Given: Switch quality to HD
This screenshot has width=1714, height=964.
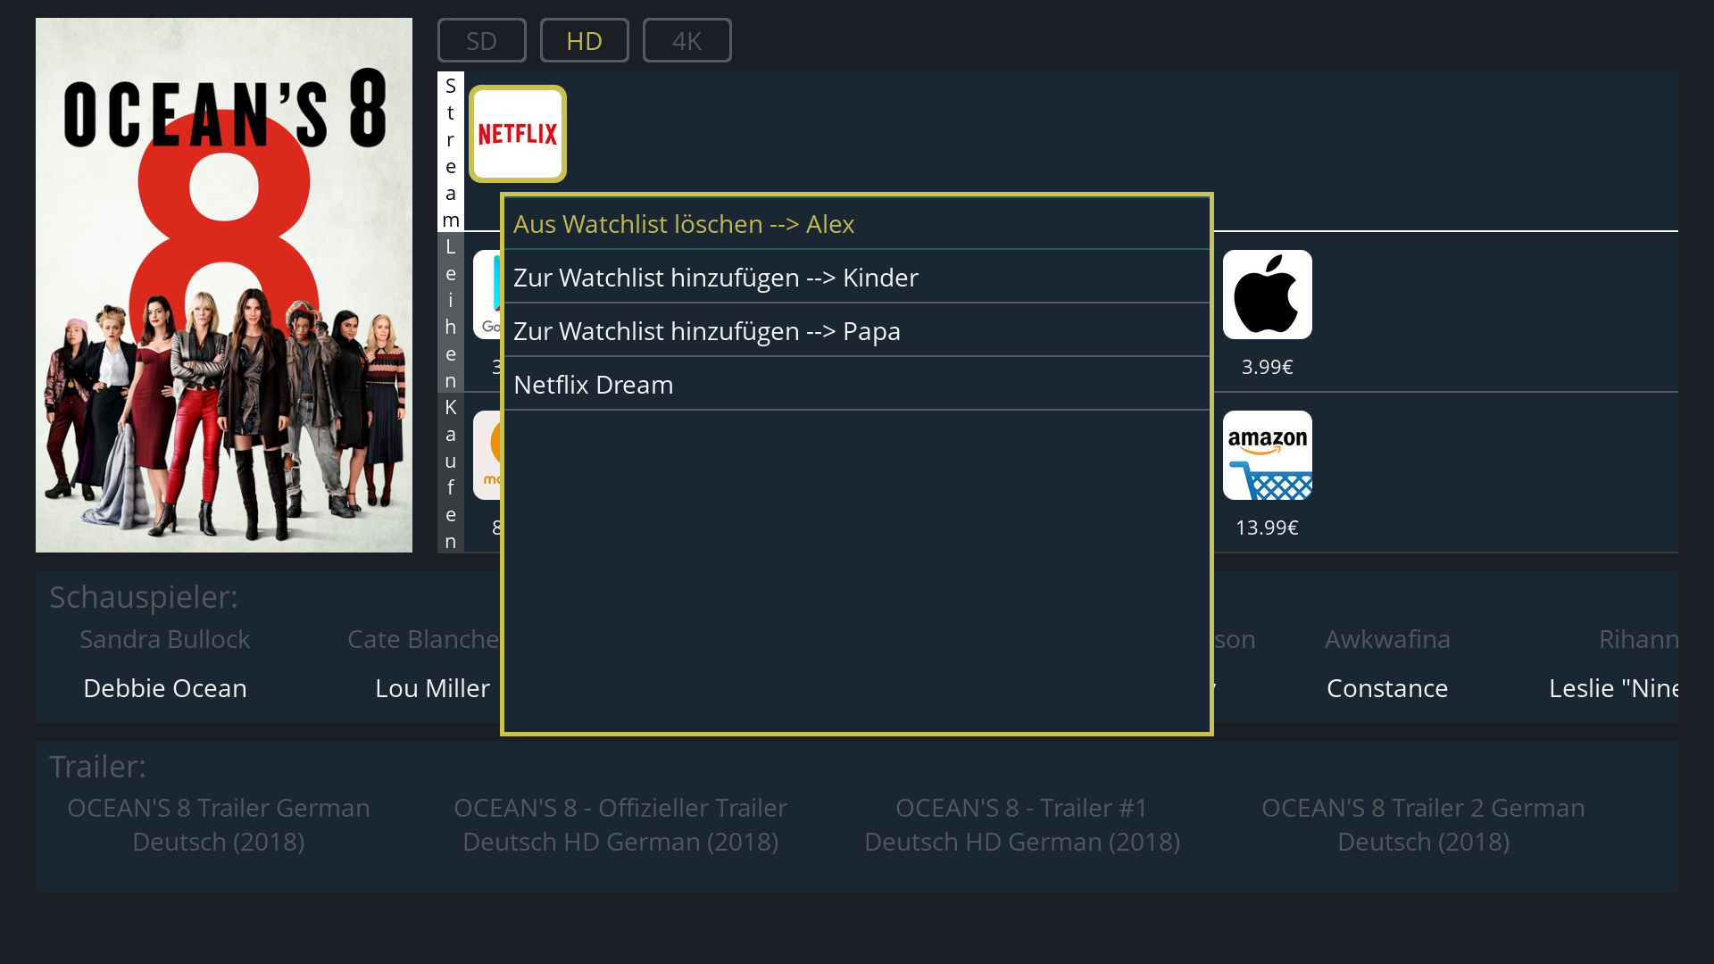Looking at the screenshot, I should tap(584, 41).
